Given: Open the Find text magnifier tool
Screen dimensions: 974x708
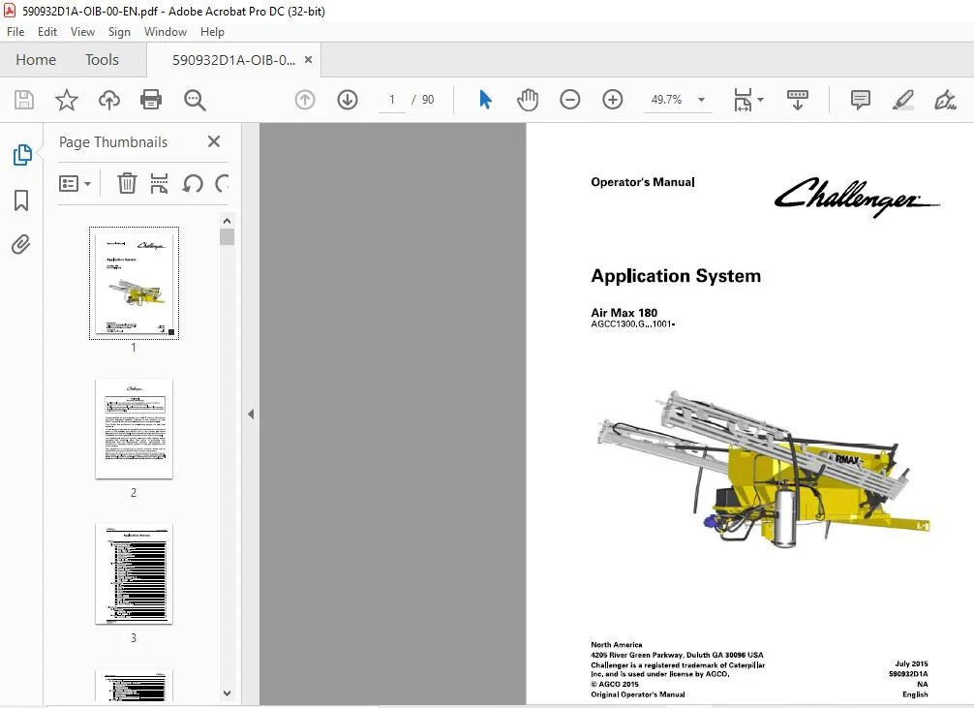Looking at the screenshot, I should pyautogui.click(x=195, y=100).
